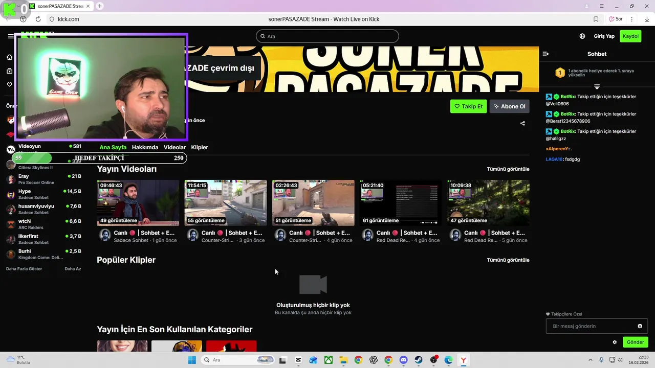The image size is (655, 368).
Task: Click xAlperenY username in chat
Action: (557, 149)
